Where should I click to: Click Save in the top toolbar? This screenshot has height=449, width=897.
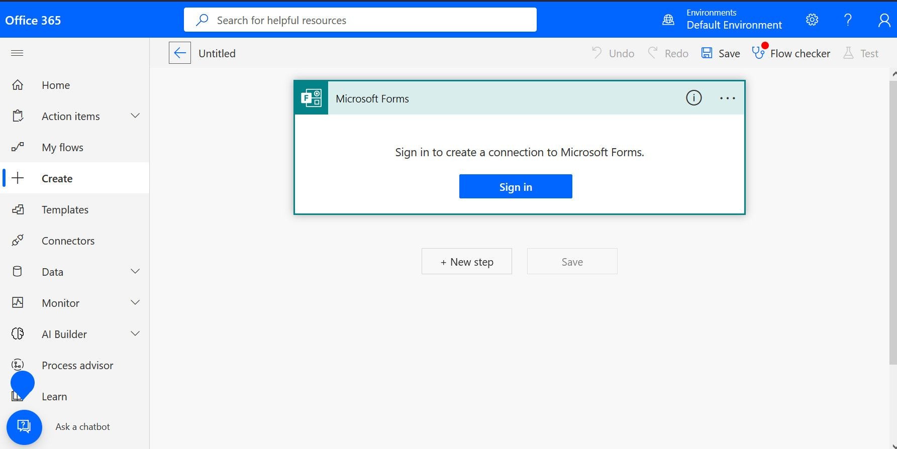pos(721,53)
